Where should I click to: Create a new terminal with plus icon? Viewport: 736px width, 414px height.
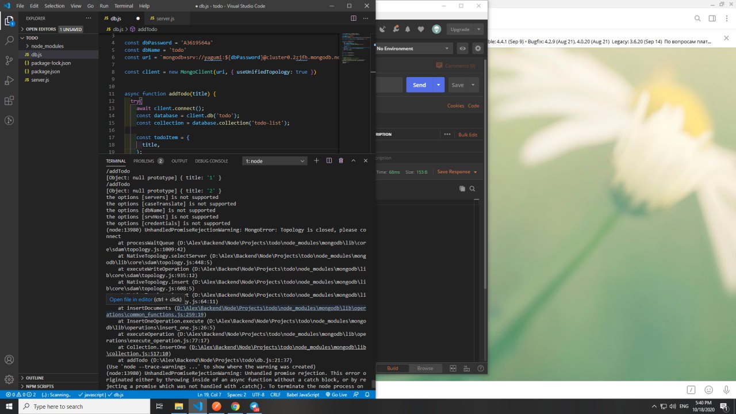pos(316,161)
